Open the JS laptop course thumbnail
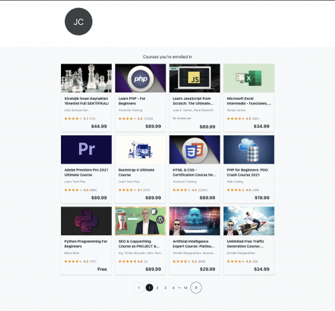The image size is (335, 311). [195, 78]
